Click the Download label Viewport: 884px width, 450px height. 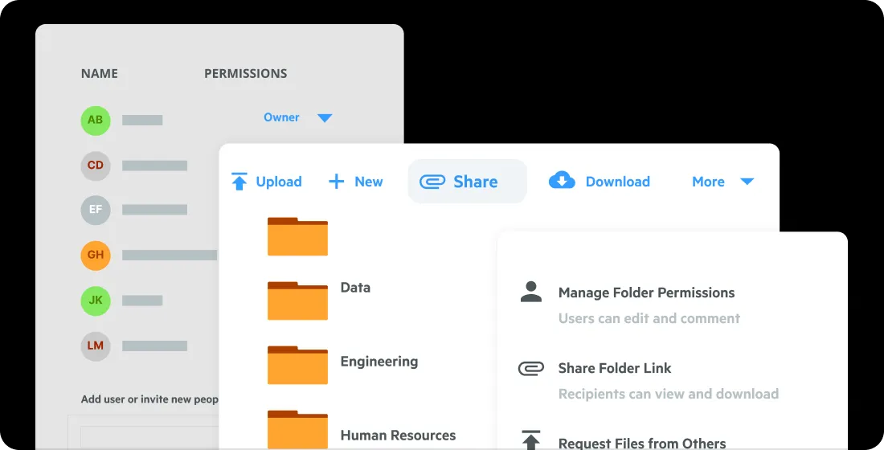617,182
